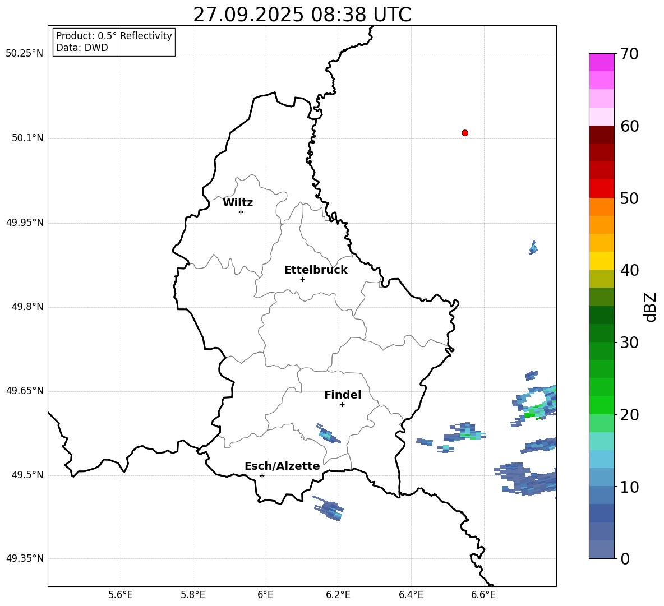Click the magenta top swatch of the colorbar
664x606 pixels.
[x=601, y=62]
